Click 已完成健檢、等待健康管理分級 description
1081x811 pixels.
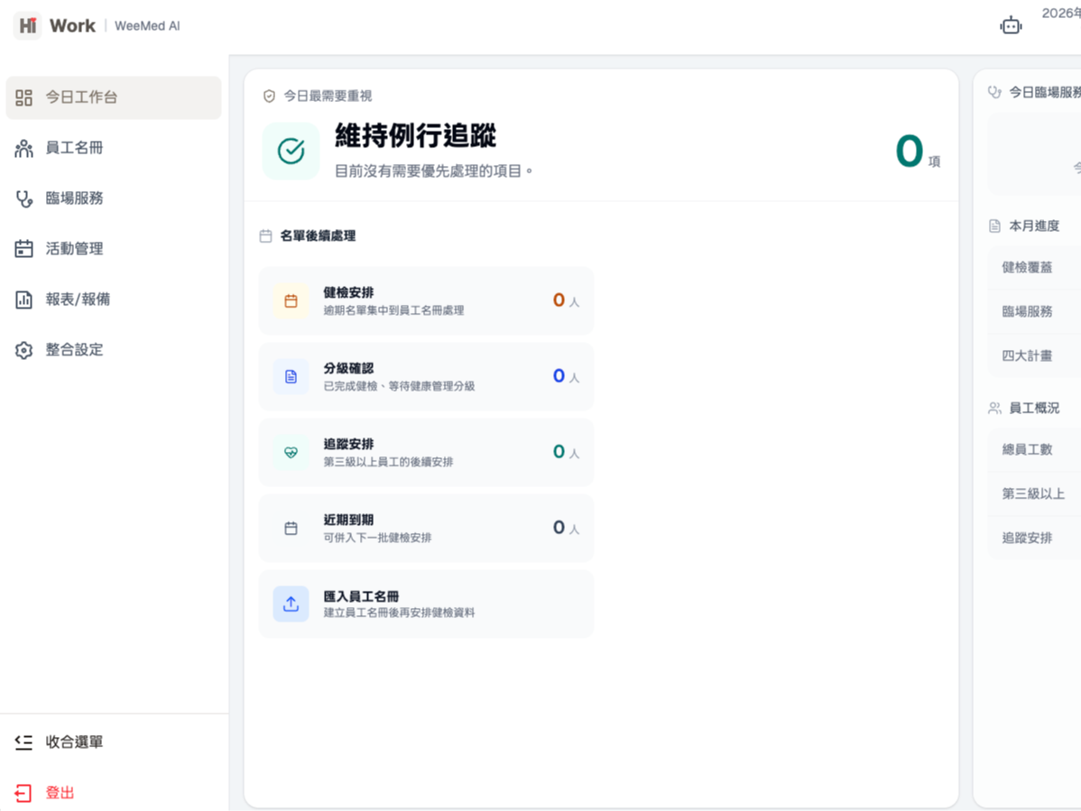coord(399,386)
